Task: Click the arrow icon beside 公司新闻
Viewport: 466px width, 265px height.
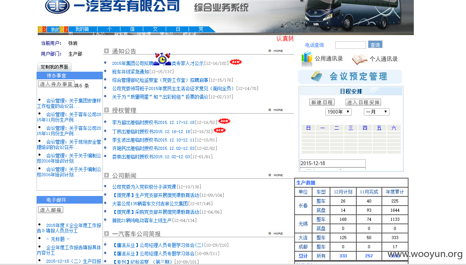Action: [106, 175]
